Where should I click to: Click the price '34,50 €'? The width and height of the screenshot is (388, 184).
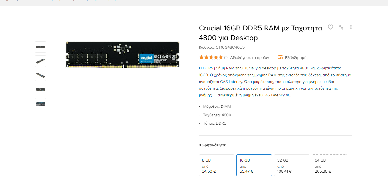coord(209,171)
